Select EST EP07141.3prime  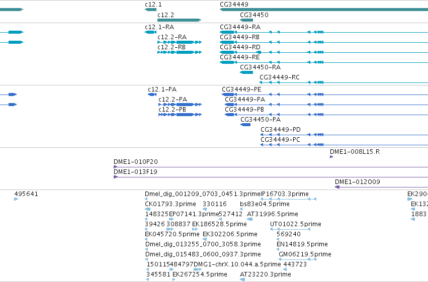click(x=194, y=214)
